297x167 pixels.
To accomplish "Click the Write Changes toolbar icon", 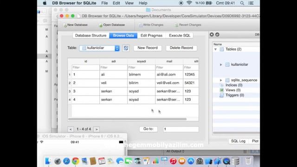I will coord(141,25).
